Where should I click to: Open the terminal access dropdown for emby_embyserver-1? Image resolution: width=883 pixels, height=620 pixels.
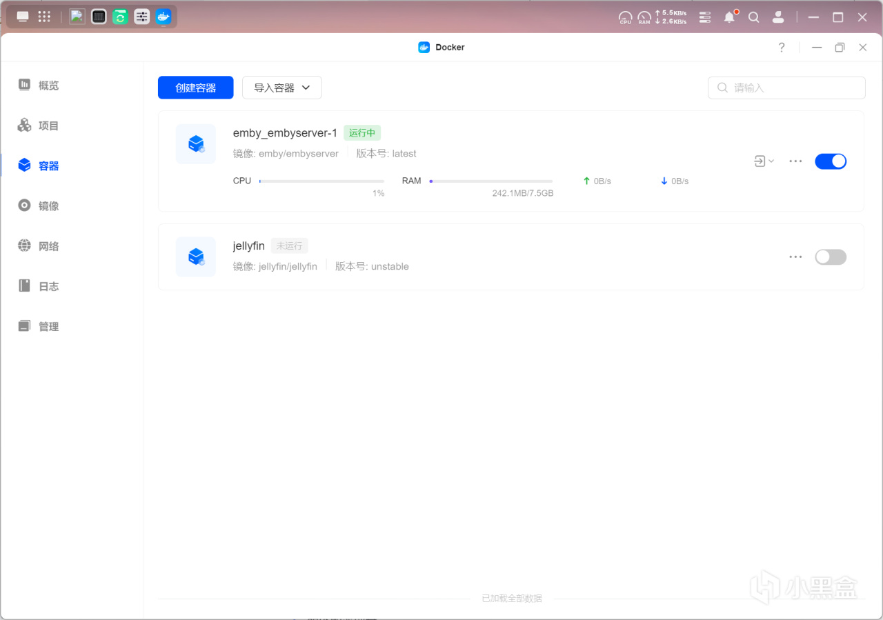point(764,161)
